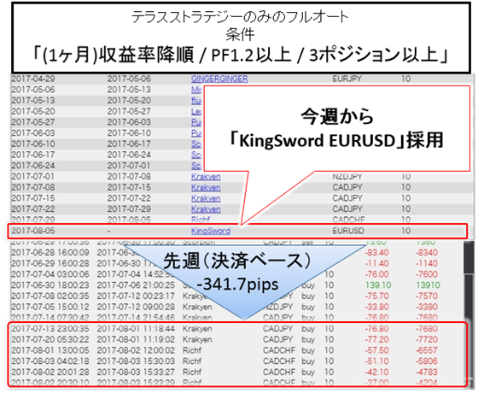Open Krakyen link in the 2017-07-22 row
The image size is (484, 393).
[x=206, y=208]
